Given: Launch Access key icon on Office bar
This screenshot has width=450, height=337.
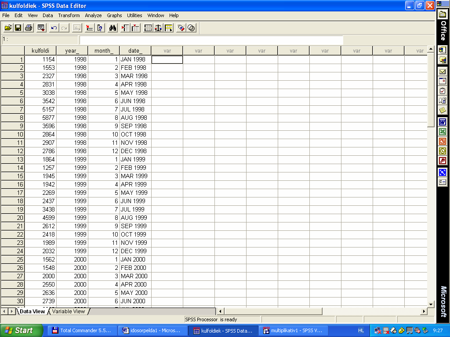Looking at the screenshot, I should 443,161.
